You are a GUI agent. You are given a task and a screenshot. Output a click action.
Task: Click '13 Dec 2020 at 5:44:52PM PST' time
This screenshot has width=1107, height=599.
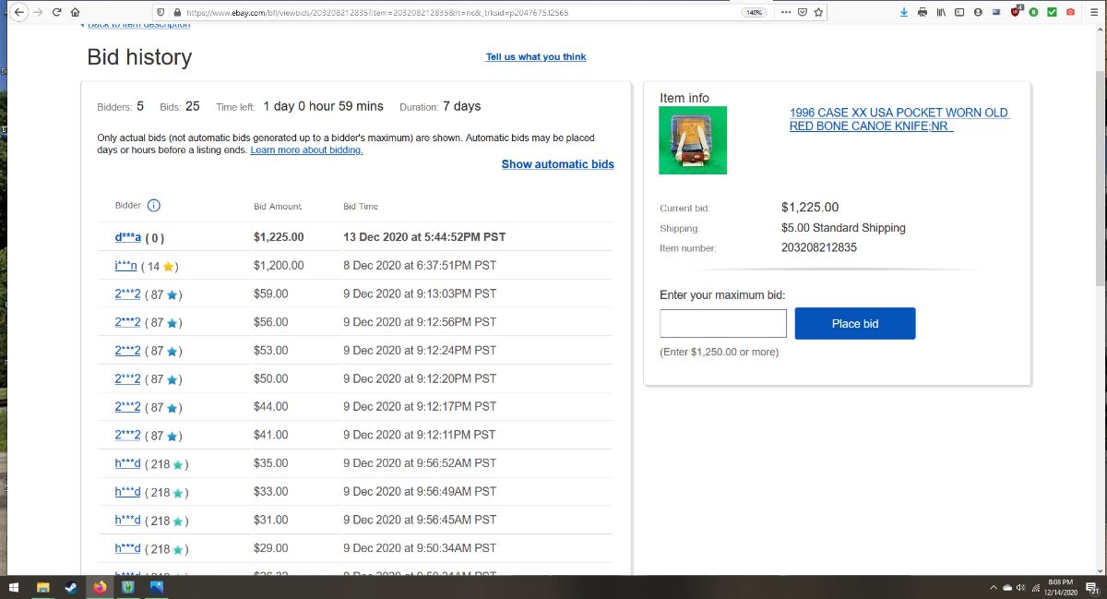424,237
